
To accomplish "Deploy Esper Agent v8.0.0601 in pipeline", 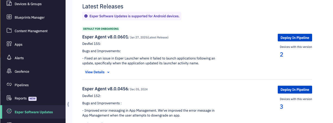I will click(295, 38).
